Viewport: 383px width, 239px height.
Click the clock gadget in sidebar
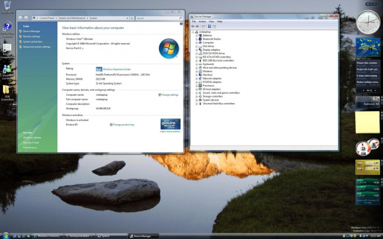coord(368,22)
